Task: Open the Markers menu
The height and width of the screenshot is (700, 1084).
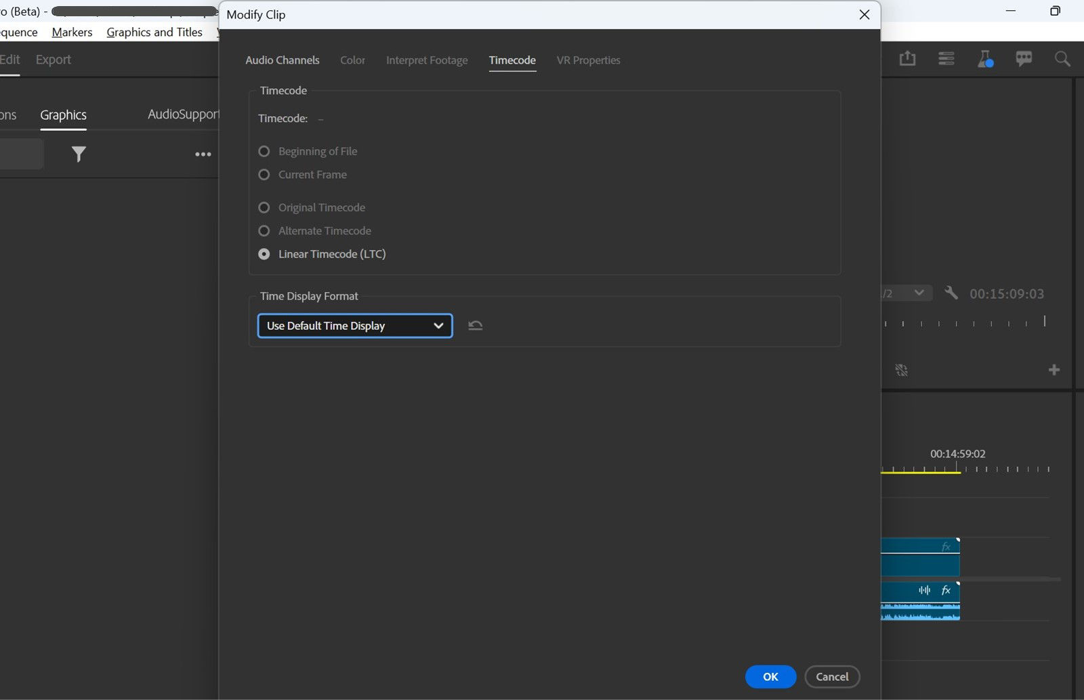Action: click(x=71, y=32)
